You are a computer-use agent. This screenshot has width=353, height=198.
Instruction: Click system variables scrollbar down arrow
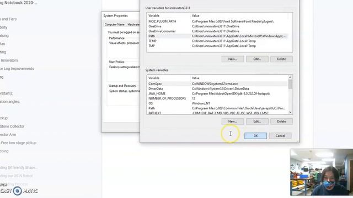coord(290,112)
